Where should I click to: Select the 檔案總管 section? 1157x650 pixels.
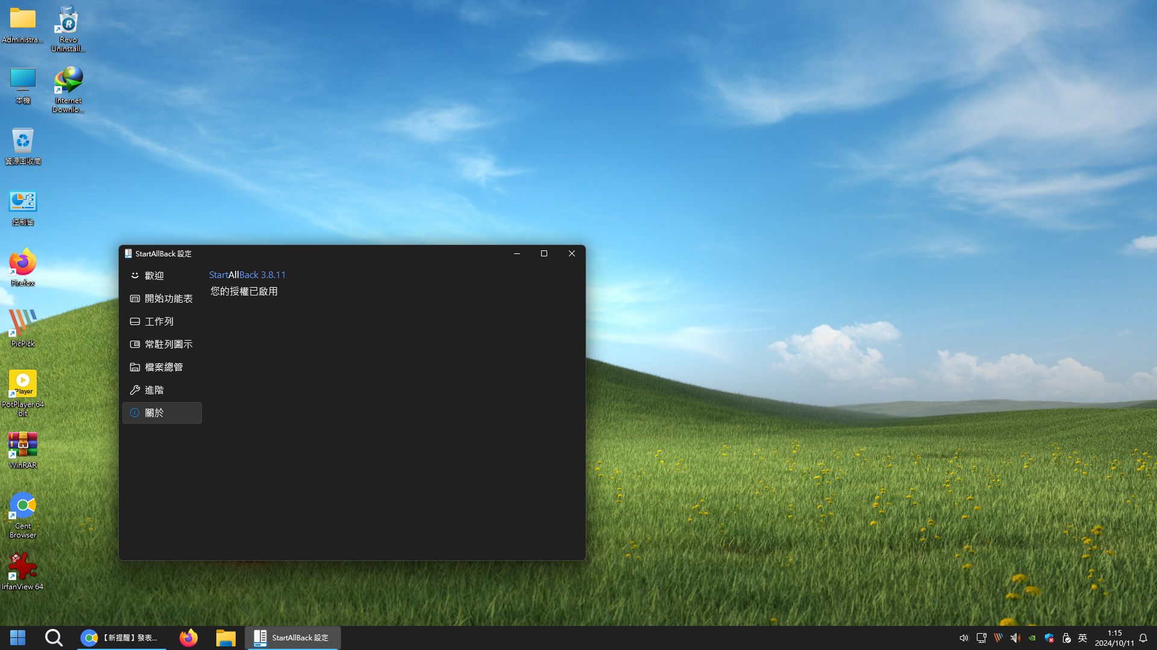[x=161, y=367]
